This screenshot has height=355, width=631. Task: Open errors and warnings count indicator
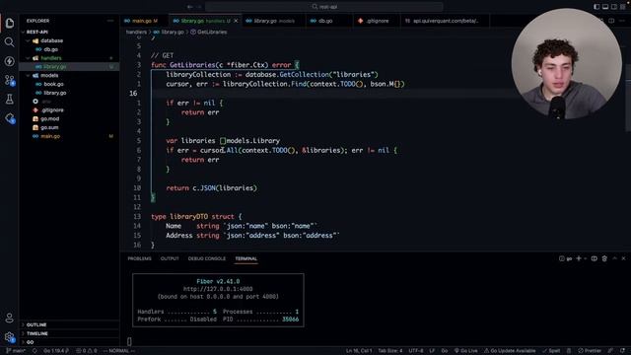(87, 351)
